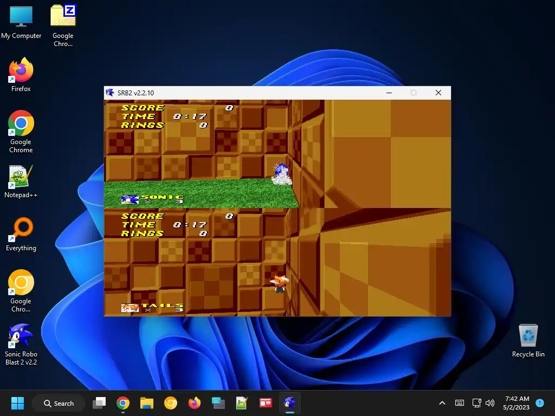The height and width of the screenshot is (416, 555).
Task: Select Sonic Robo Blast 2 v2.2 shortcut
Action: [21, 344]
